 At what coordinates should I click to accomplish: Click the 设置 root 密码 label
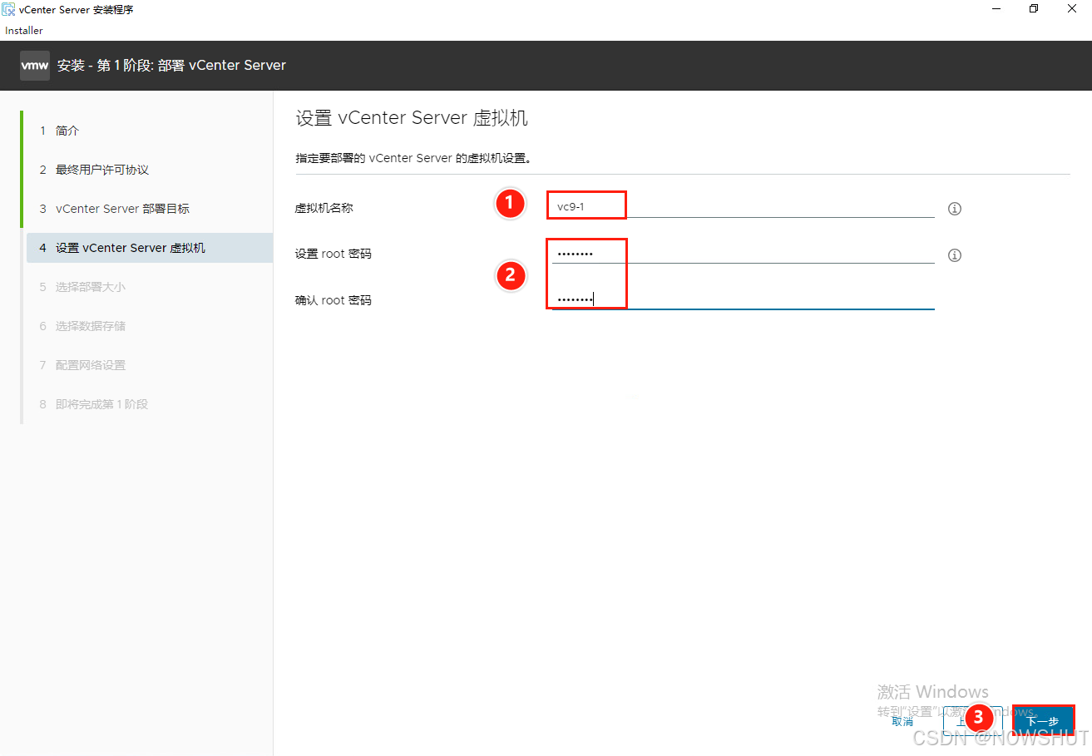[x=334, y=254]
